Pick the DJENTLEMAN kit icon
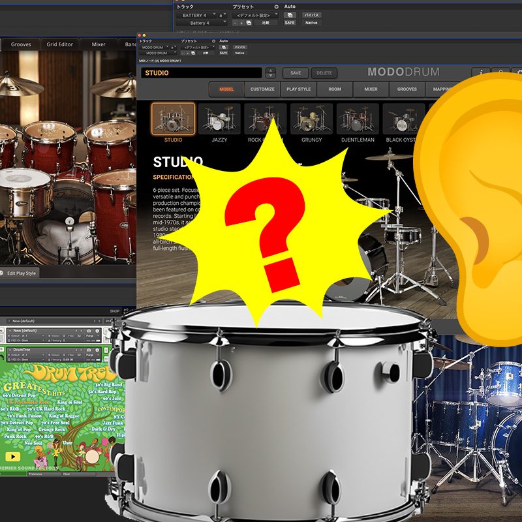This screenshot has width=522, height=522. 358,119
